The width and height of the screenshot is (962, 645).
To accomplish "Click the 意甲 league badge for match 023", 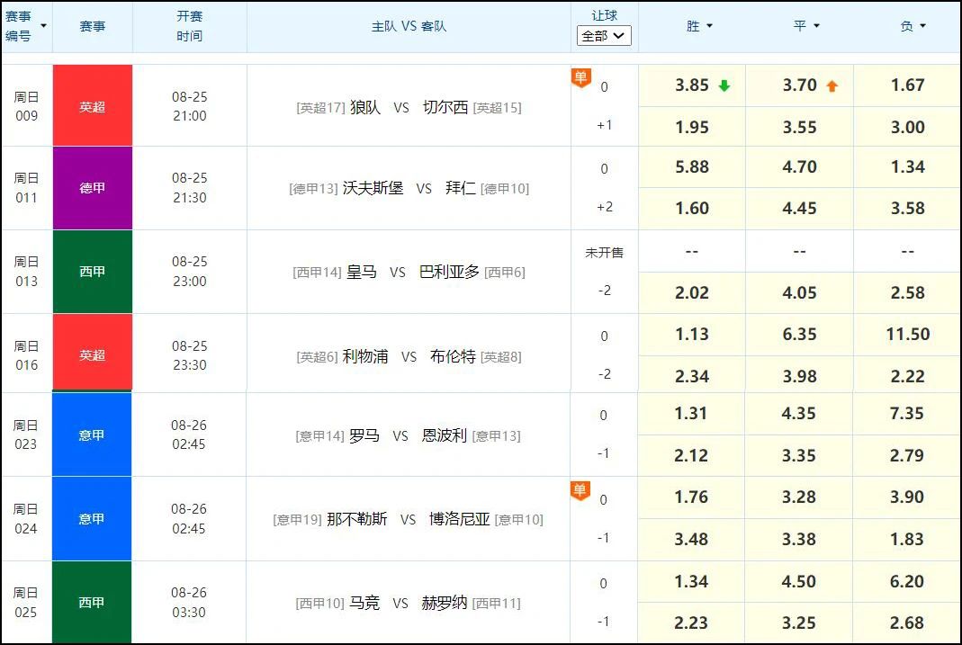I will pos(92,434).
